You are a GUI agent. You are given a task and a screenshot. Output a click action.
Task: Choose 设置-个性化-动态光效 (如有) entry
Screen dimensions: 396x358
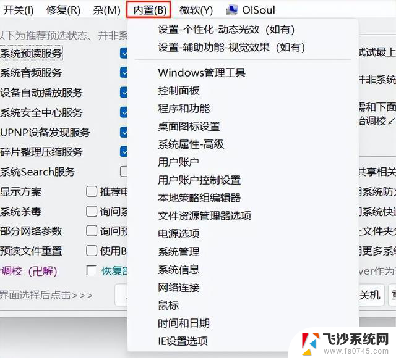(x=226, y=30)
